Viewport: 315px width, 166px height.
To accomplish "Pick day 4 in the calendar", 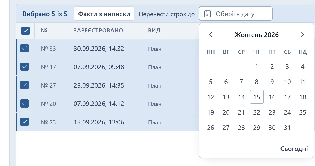I will tap(303, 67).
